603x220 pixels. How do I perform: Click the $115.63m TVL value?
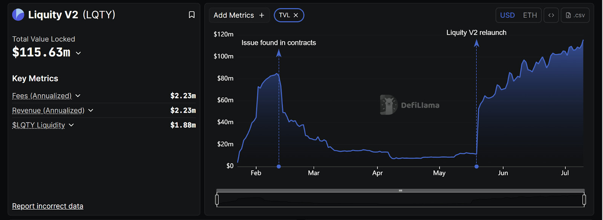[x=41, y=52]
